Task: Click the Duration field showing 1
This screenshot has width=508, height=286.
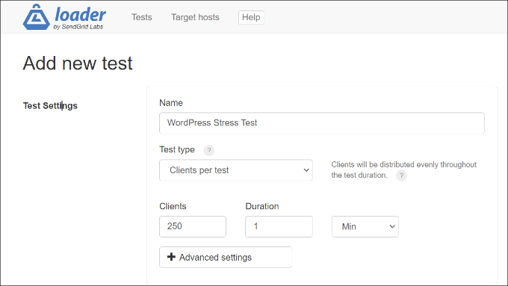Action: click(279, 226)
